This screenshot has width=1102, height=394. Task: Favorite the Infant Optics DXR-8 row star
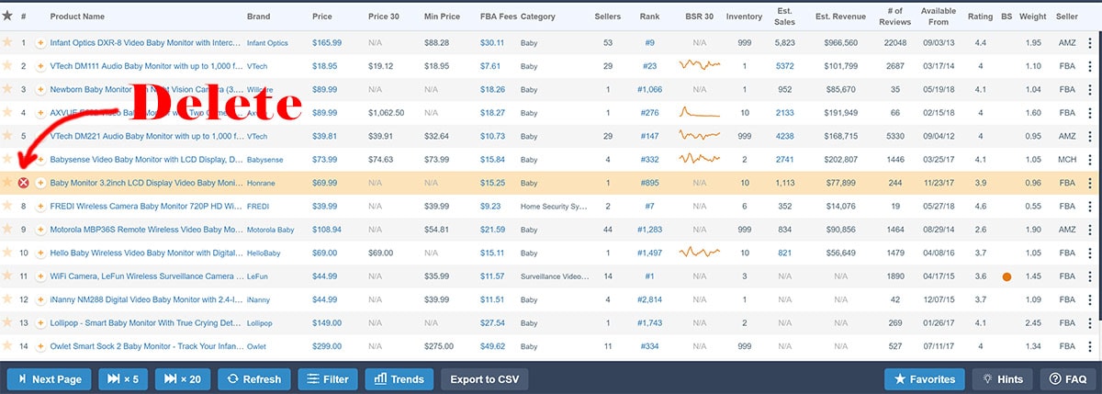[x=8, y=42]
